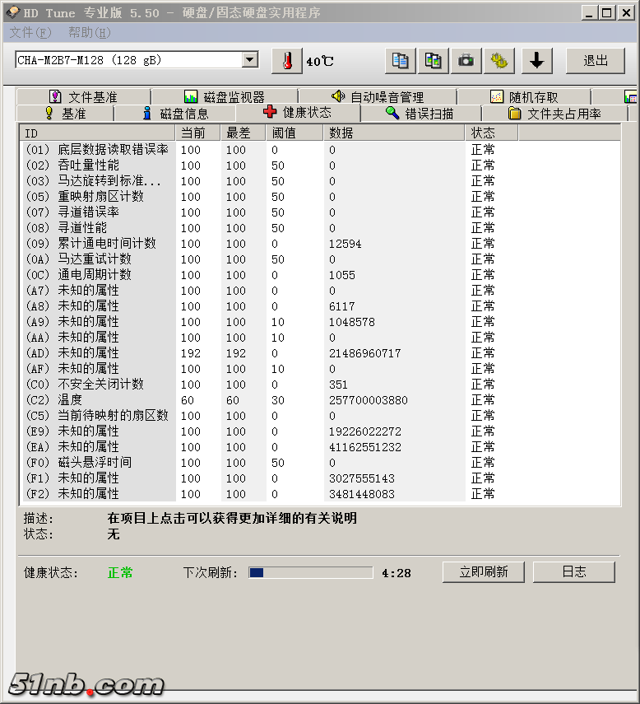The image size is (640, 704).
Task: Click the copy screenshot to clipboard icon
Action: 433,61
